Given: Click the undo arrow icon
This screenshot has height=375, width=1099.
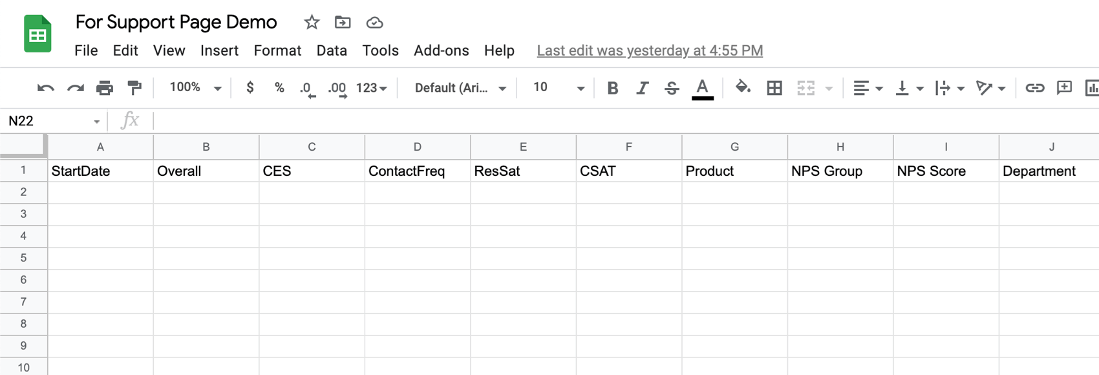Looking at the screenshot, I should [x=45, y=88].
